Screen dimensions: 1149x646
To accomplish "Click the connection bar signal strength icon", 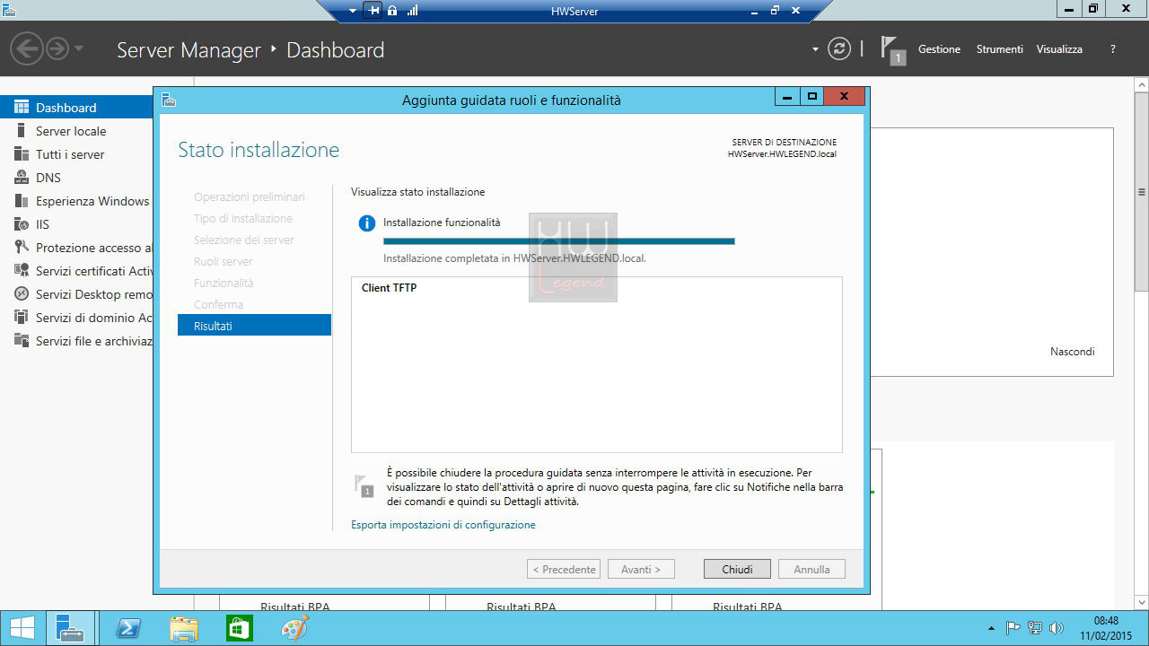I will tap(413, 11).
